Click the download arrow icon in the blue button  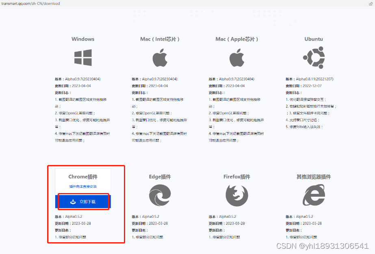pyautogui.click(x=73, y=202)
